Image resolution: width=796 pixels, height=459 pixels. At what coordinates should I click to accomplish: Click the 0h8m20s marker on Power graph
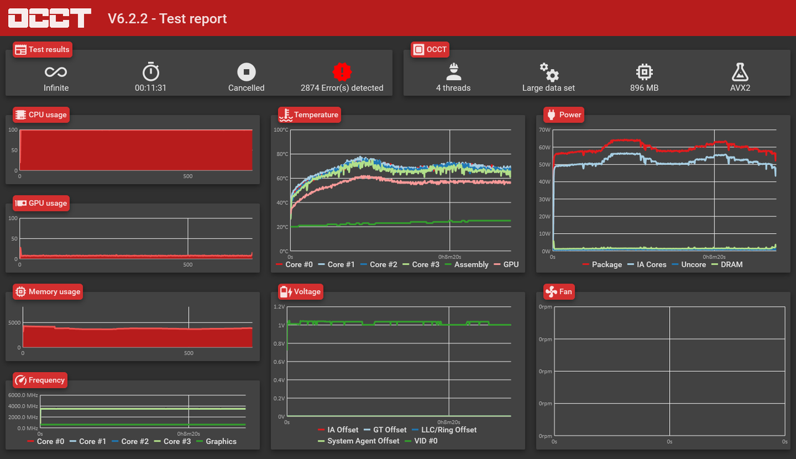point(715,256)
